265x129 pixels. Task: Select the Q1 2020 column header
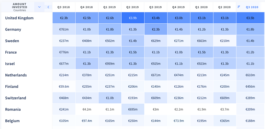tap(201, 7)
